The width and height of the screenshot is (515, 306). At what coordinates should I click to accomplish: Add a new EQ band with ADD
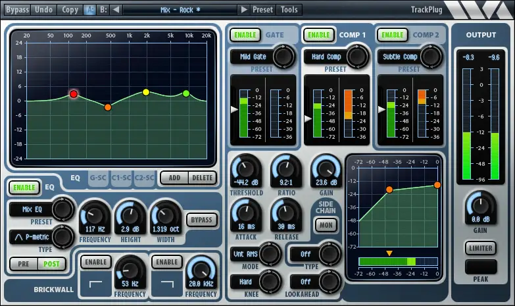click(174, 178)
